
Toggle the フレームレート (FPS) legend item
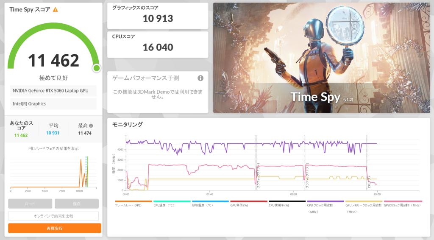point(133,205)
